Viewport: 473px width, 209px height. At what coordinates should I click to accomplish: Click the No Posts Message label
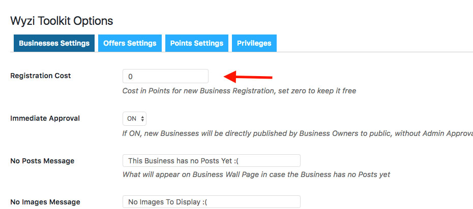[42, 161]
